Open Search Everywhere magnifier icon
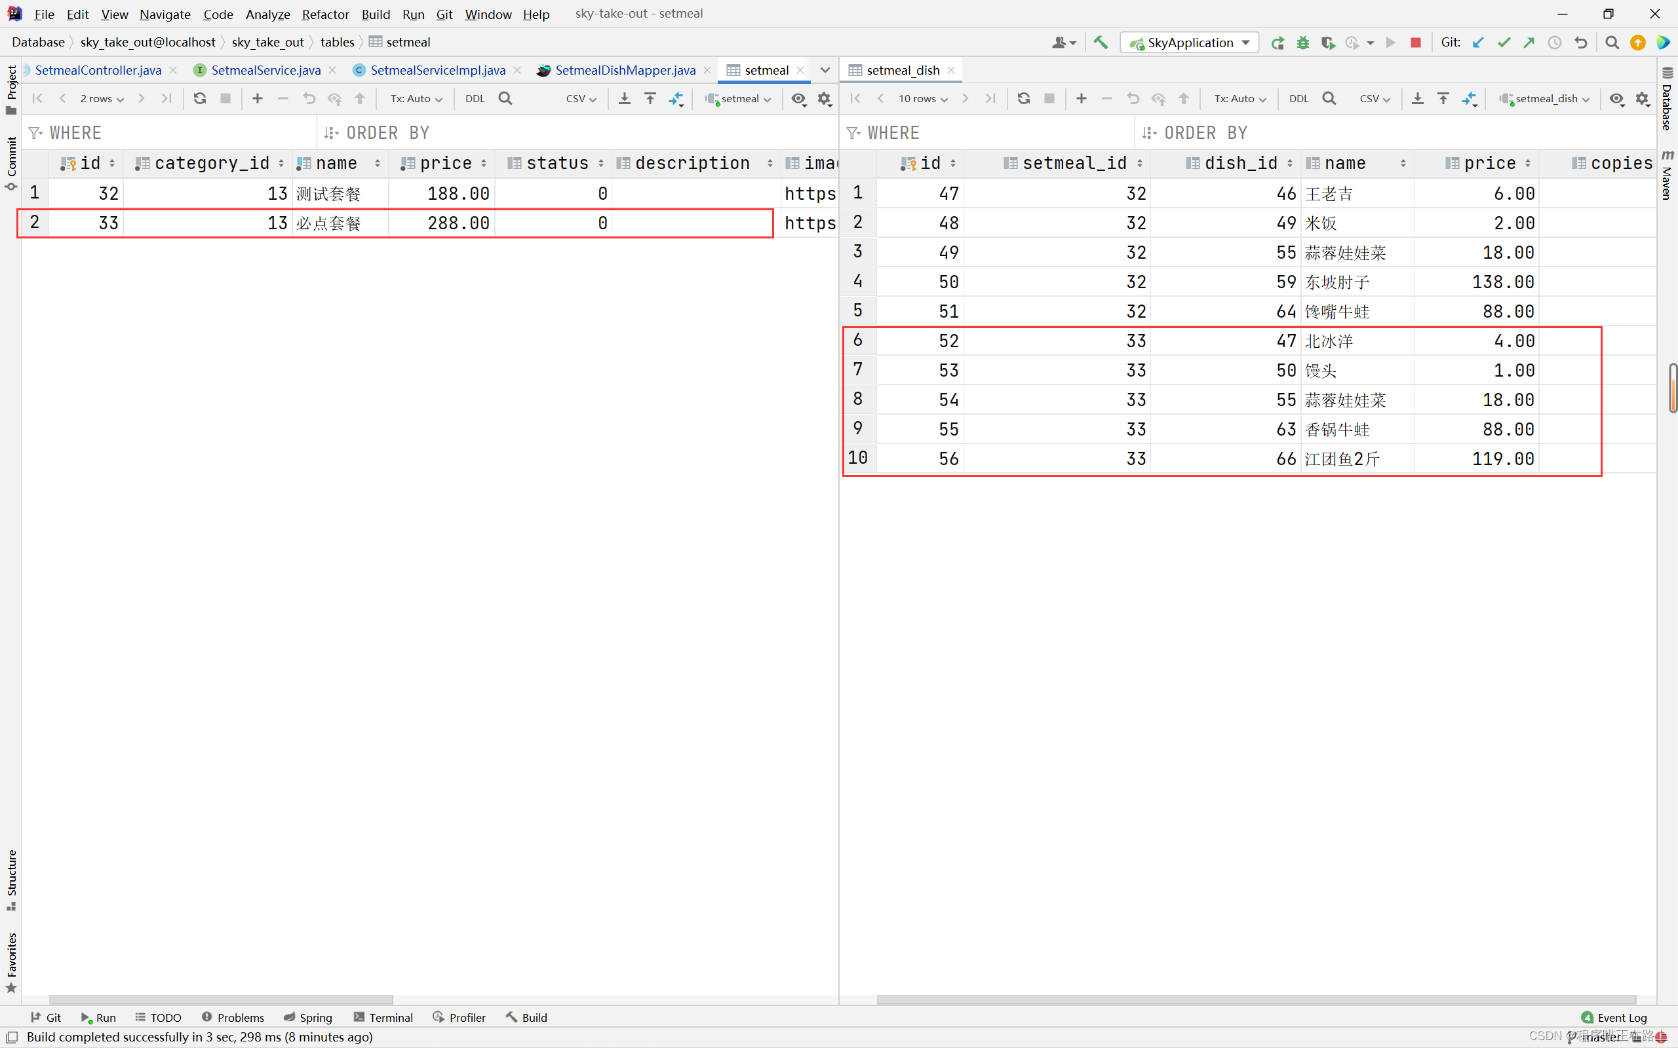Viewport: 1678px width, 1048px height. (1612, 43)
